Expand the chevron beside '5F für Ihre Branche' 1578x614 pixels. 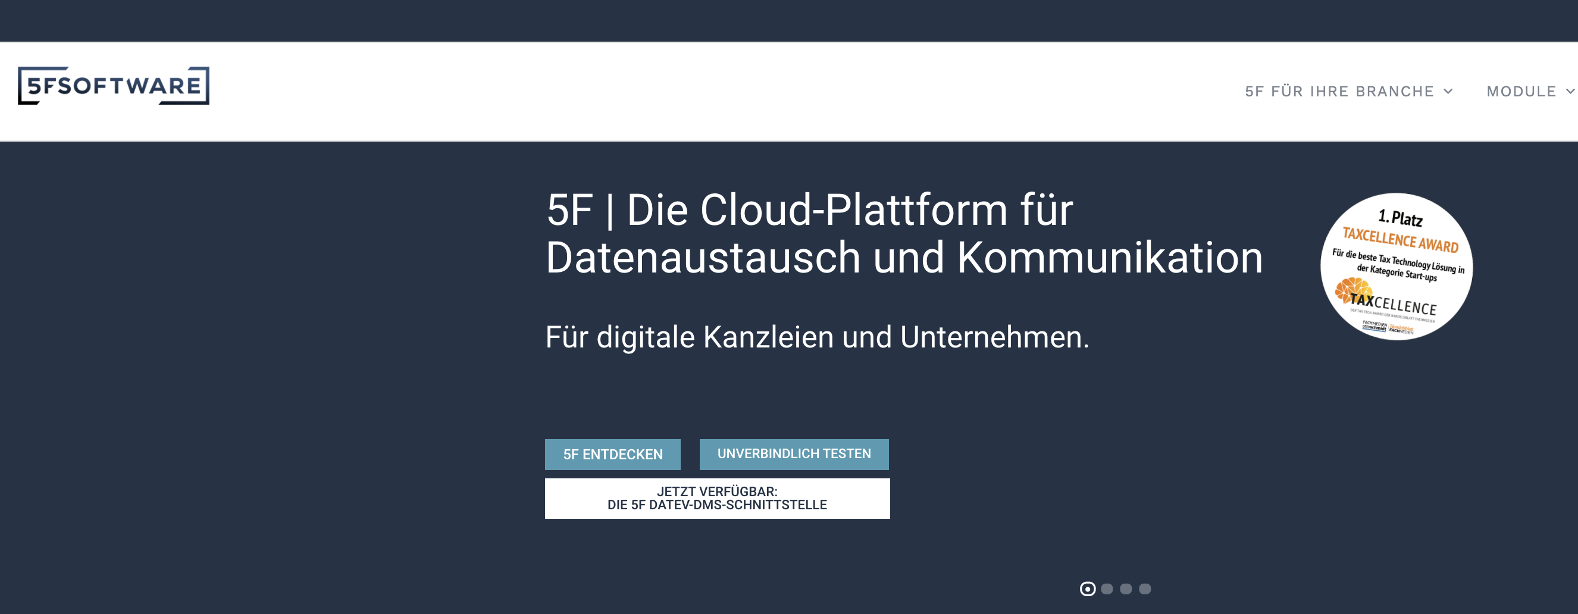pyautogui.click(x=1448, y=91)
